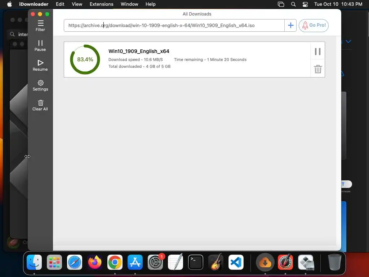
Task: Open Boot Camp Assistant in Dock
Action: click(x=306, y=262)
